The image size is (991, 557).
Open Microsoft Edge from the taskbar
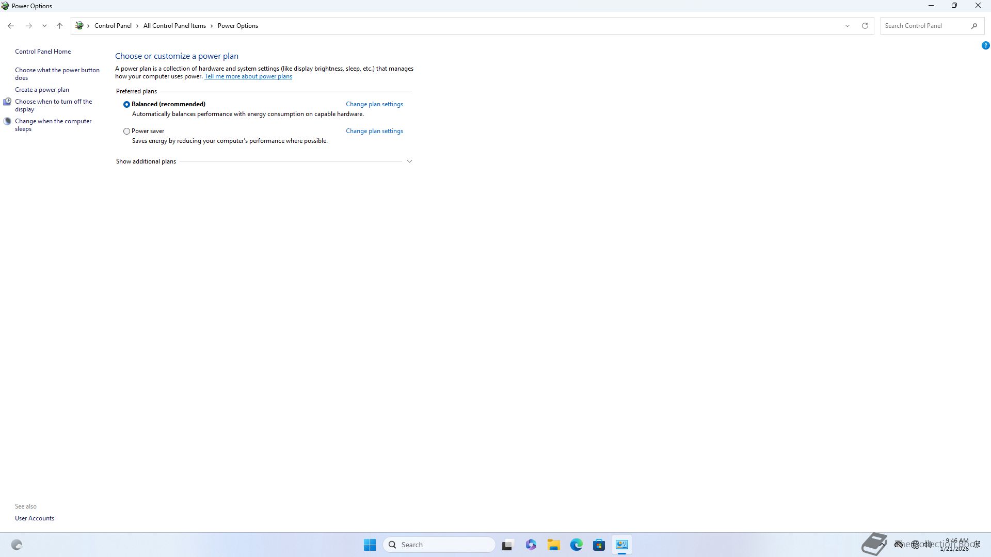(576, 545)
